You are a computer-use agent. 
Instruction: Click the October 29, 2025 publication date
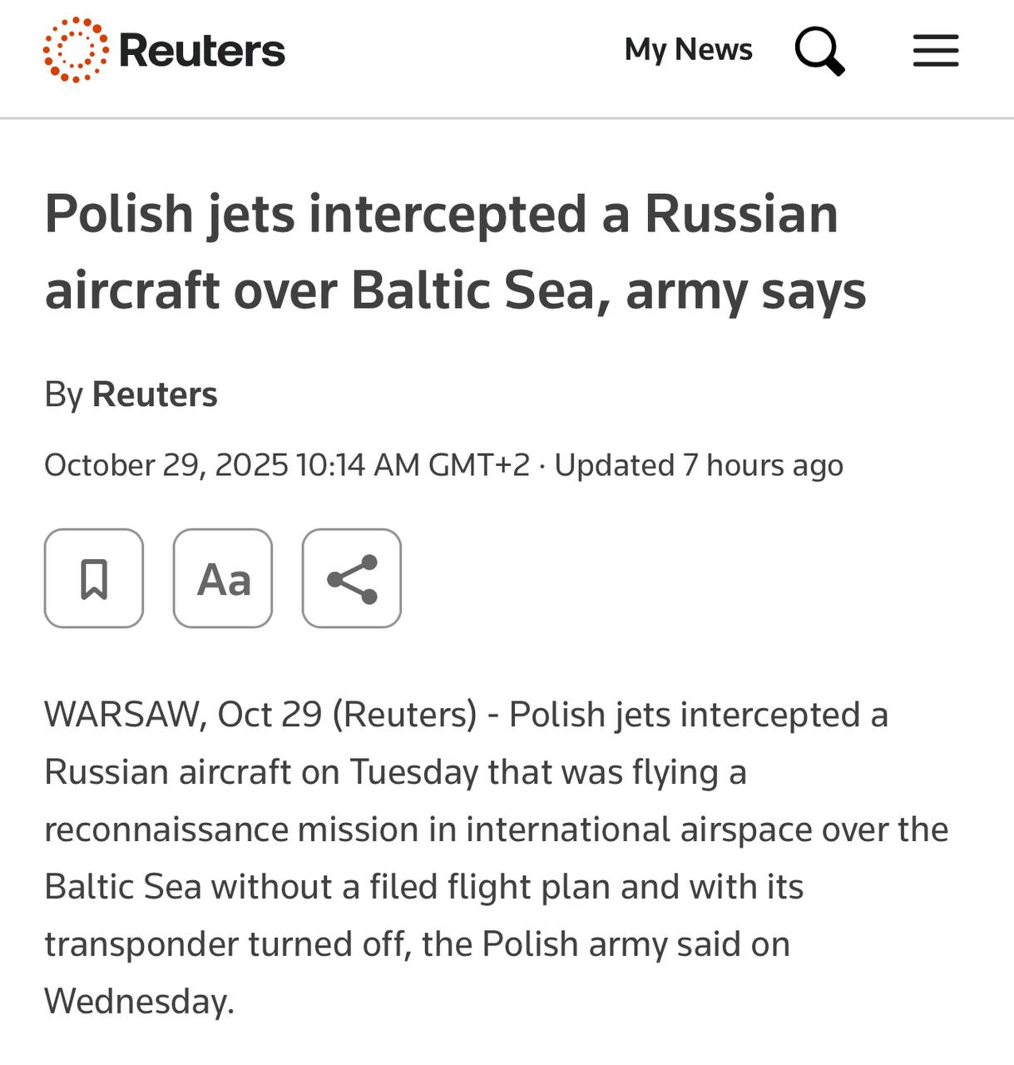point(166,465)
